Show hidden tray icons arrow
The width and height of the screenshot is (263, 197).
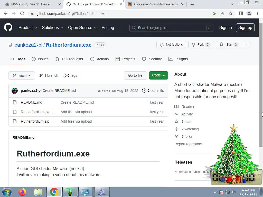pos(215,192)
